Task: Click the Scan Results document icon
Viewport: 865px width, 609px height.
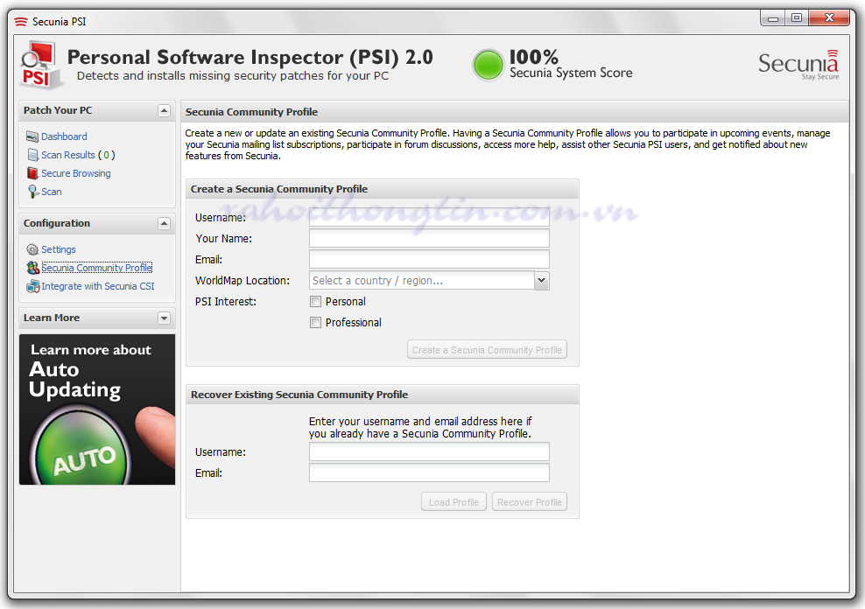Action: pos(32,155)
